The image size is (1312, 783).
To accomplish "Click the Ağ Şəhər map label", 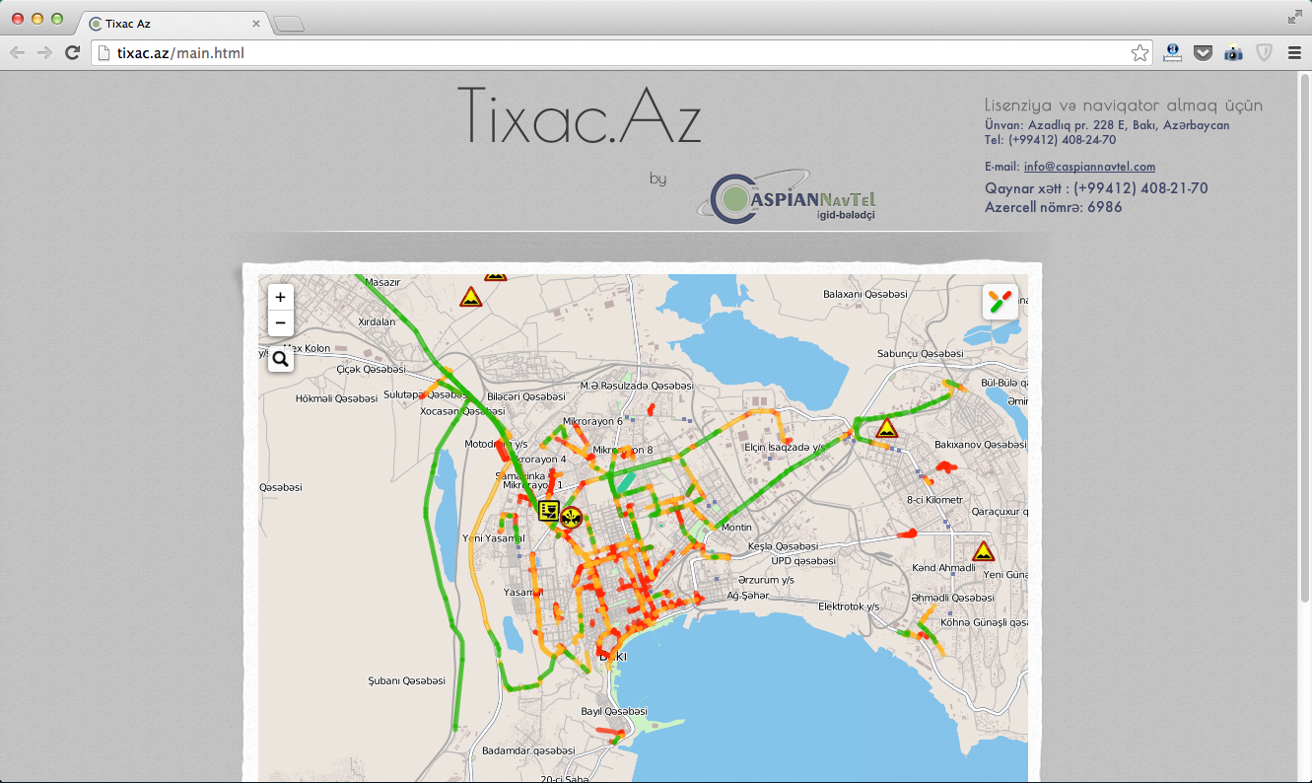I will [x=747, y=596].
